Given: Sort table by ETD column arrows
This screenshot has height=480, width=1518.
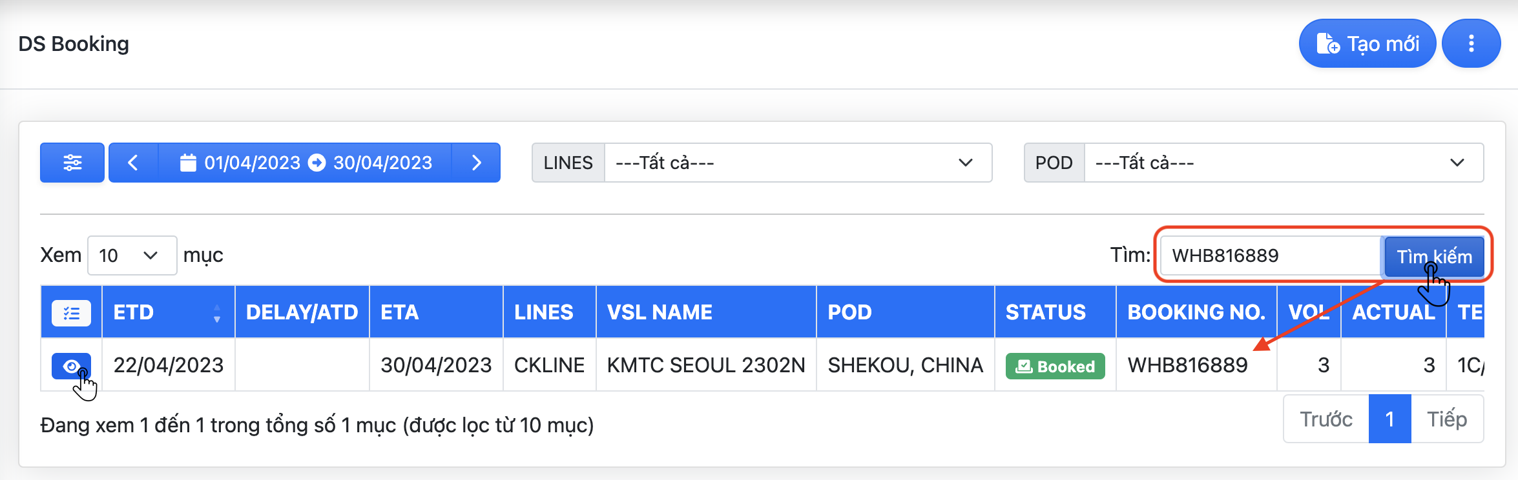Looking at the screenshot, I should click(217, 314).
